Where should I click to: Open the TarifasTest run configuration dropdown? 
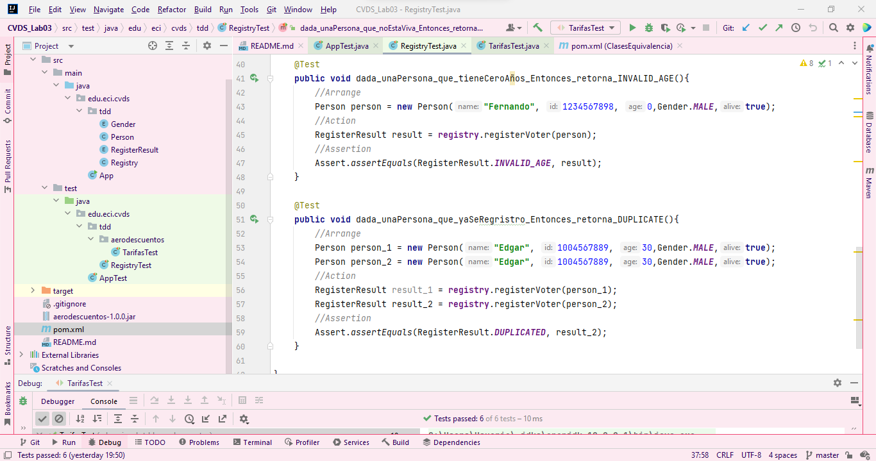click(585, 28)
